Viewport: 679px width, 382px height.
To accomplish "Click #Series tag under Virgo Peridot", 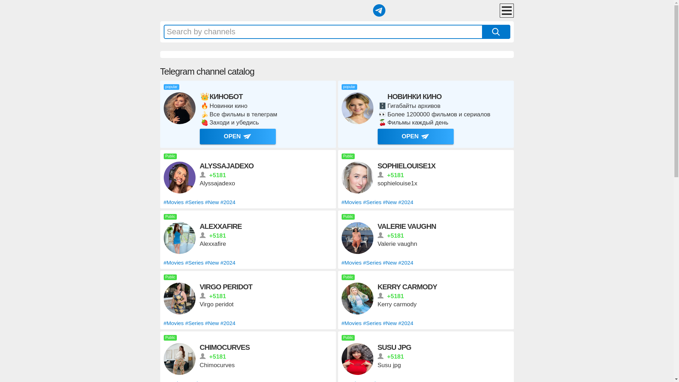I will coord(195,323).
